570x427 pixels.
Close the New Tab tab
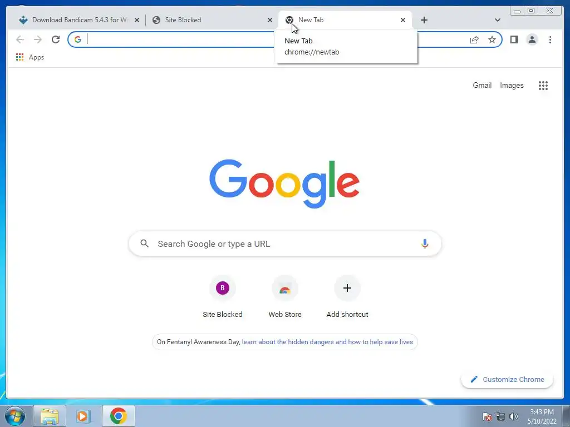pos(403,20)
